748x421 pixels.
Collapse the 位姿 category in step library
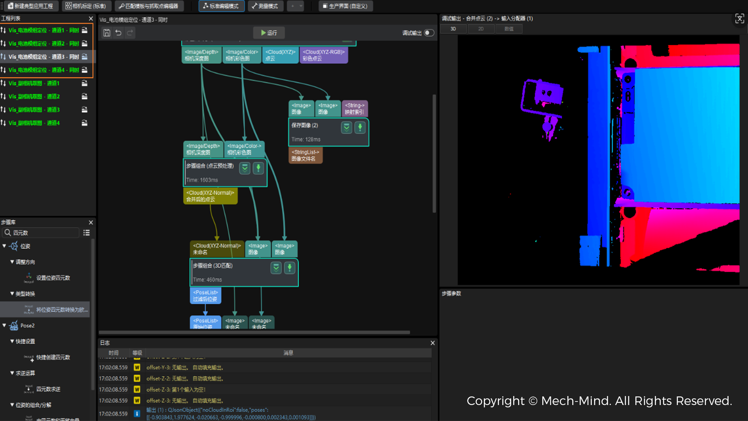coord(4,246)
